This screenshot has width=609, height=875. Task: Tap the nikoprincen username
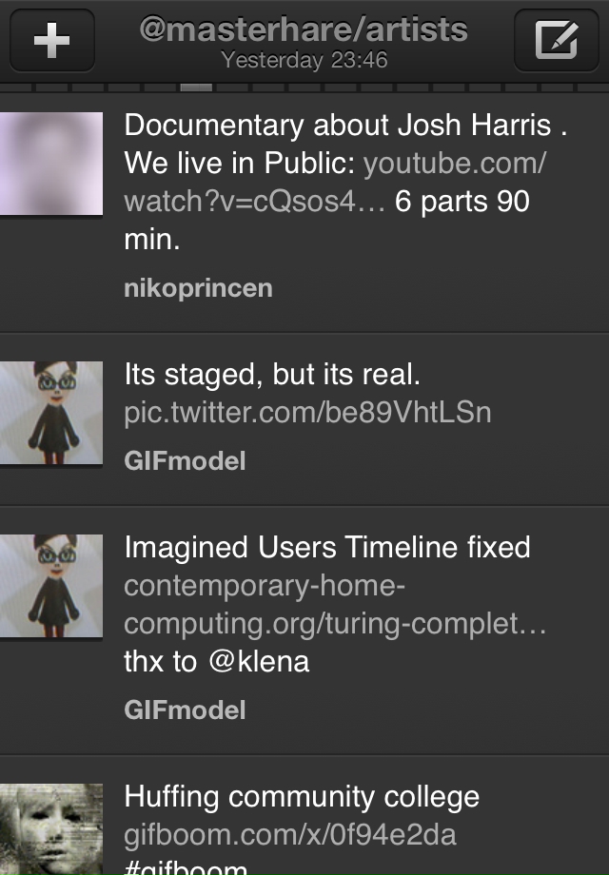click(x=198, y=288)
